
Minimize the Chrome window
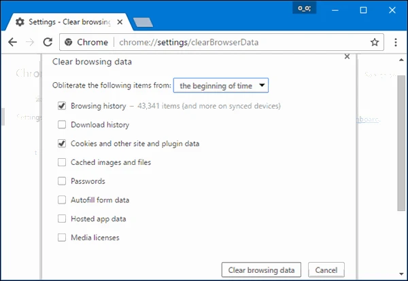pyautogui.click(x=335, y=10)
